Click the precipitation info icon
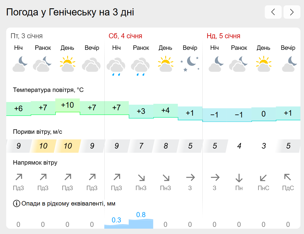The height and width of the screenshot is (234, 304). (16, 203)
